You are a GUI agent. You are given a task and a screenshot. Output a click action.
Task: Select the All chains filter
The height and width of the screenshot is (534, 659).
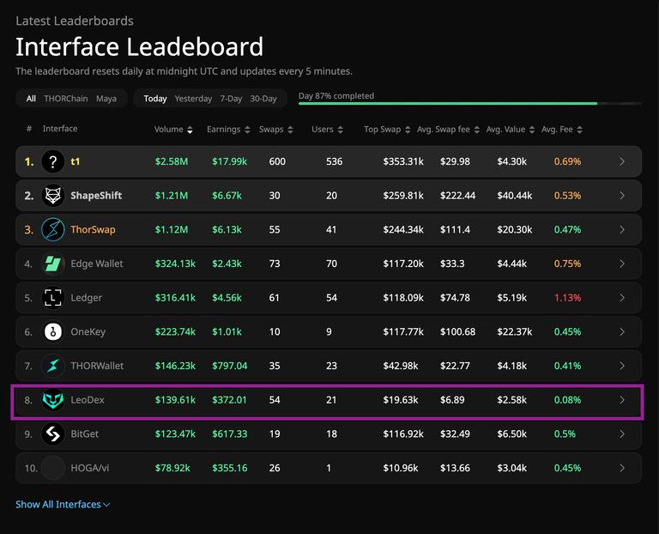[31, 99]
